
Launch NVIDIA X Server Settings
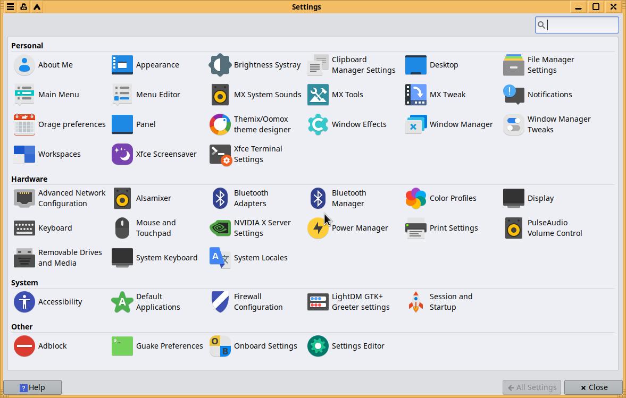click(220, 228)
